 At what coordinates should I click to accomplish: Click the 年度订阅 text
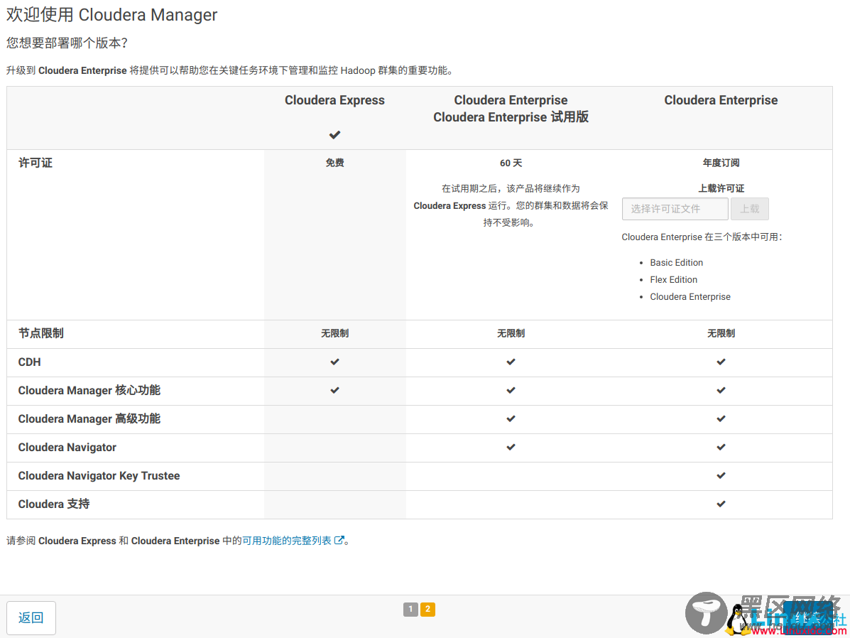pyautogui.click(x=721, y=163)
